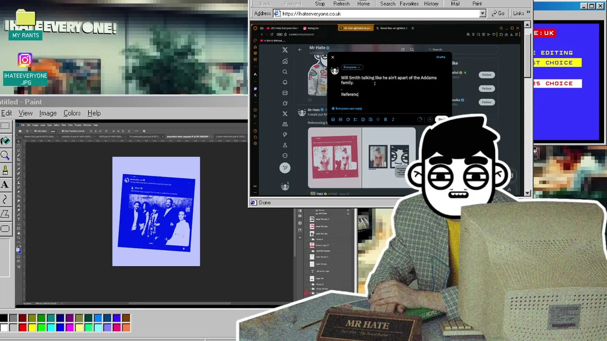Viewport: 607px width, 341px height.
Task: Open Paint Help menu
Action: coord(94,113)
